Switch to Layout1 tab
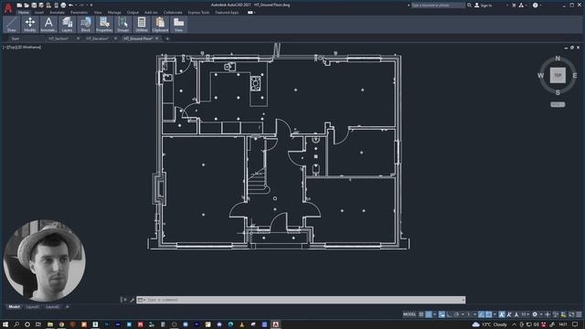 click(33, 307)
